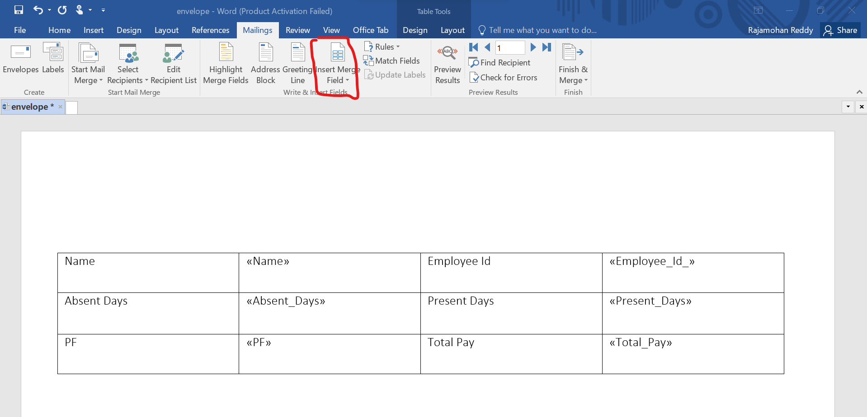
Task: Go to the previous record
Action: point(487,47)
